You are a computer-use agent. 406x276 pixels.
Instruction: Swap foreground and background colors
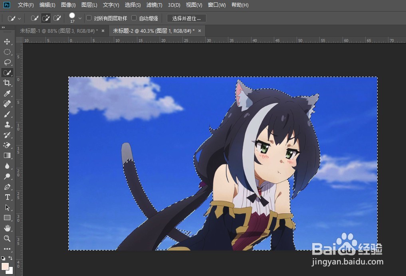pos(10,258)
